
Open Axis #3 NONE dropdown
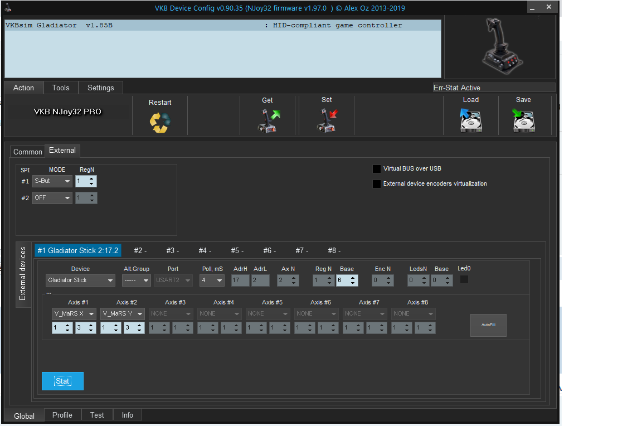(171, 314)
